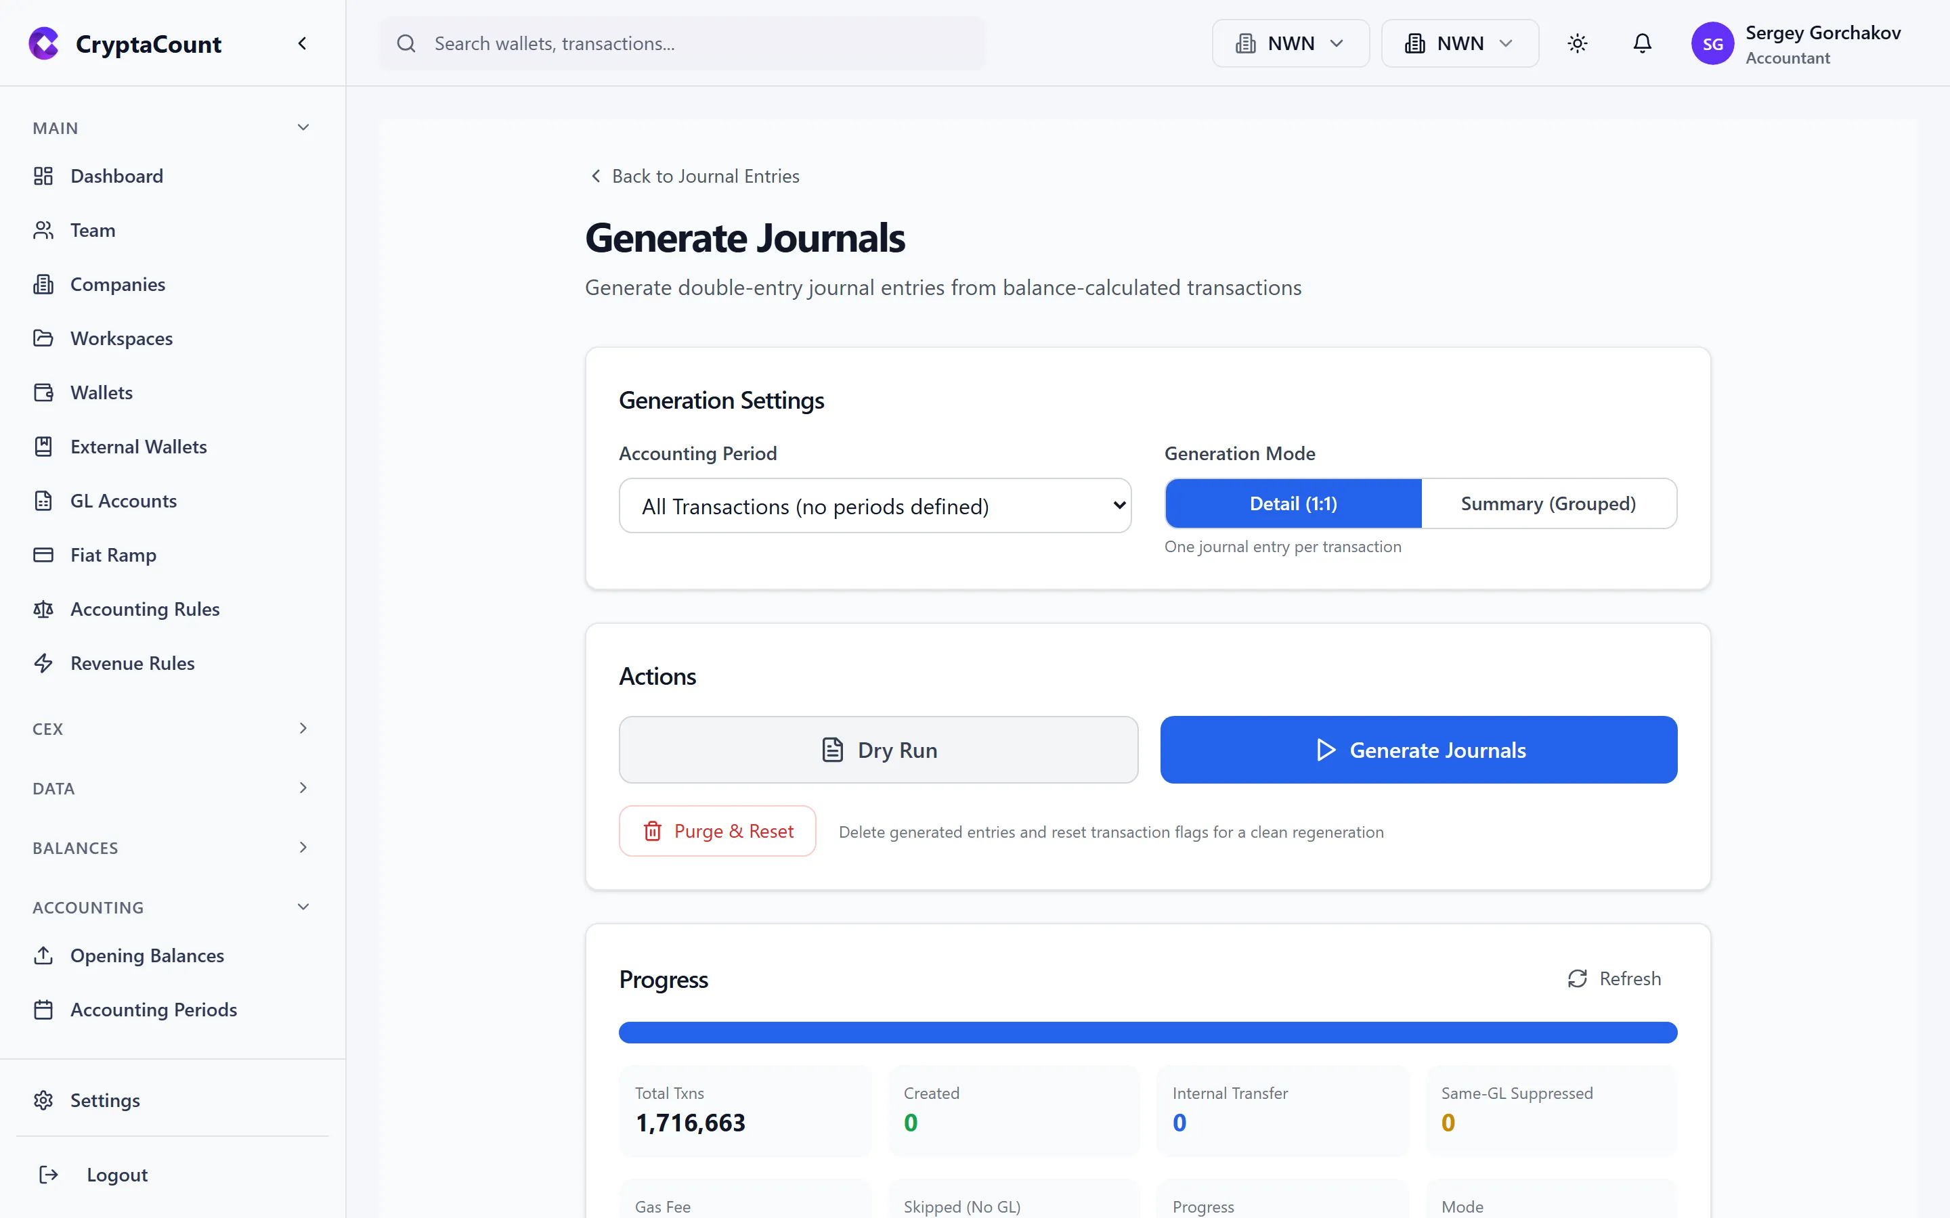This screenshot has height=1218, width=1950.
Task: Click the notifications bell icon
Action: [1642, 43]
